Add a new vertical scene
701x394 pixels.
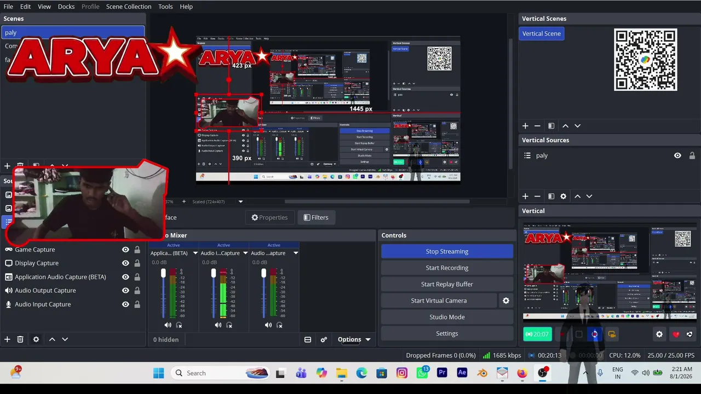(525, 126)
